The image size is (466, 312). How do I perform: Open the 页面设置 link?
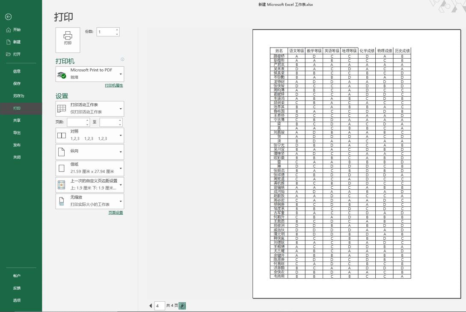click(x=116, y=213)
